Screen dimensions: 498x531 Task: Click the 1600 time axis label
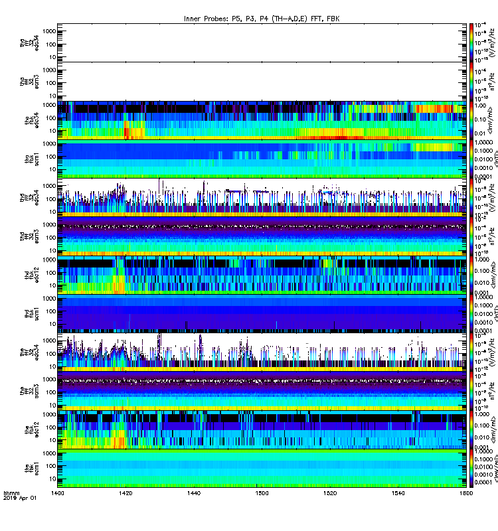(466, 493)
